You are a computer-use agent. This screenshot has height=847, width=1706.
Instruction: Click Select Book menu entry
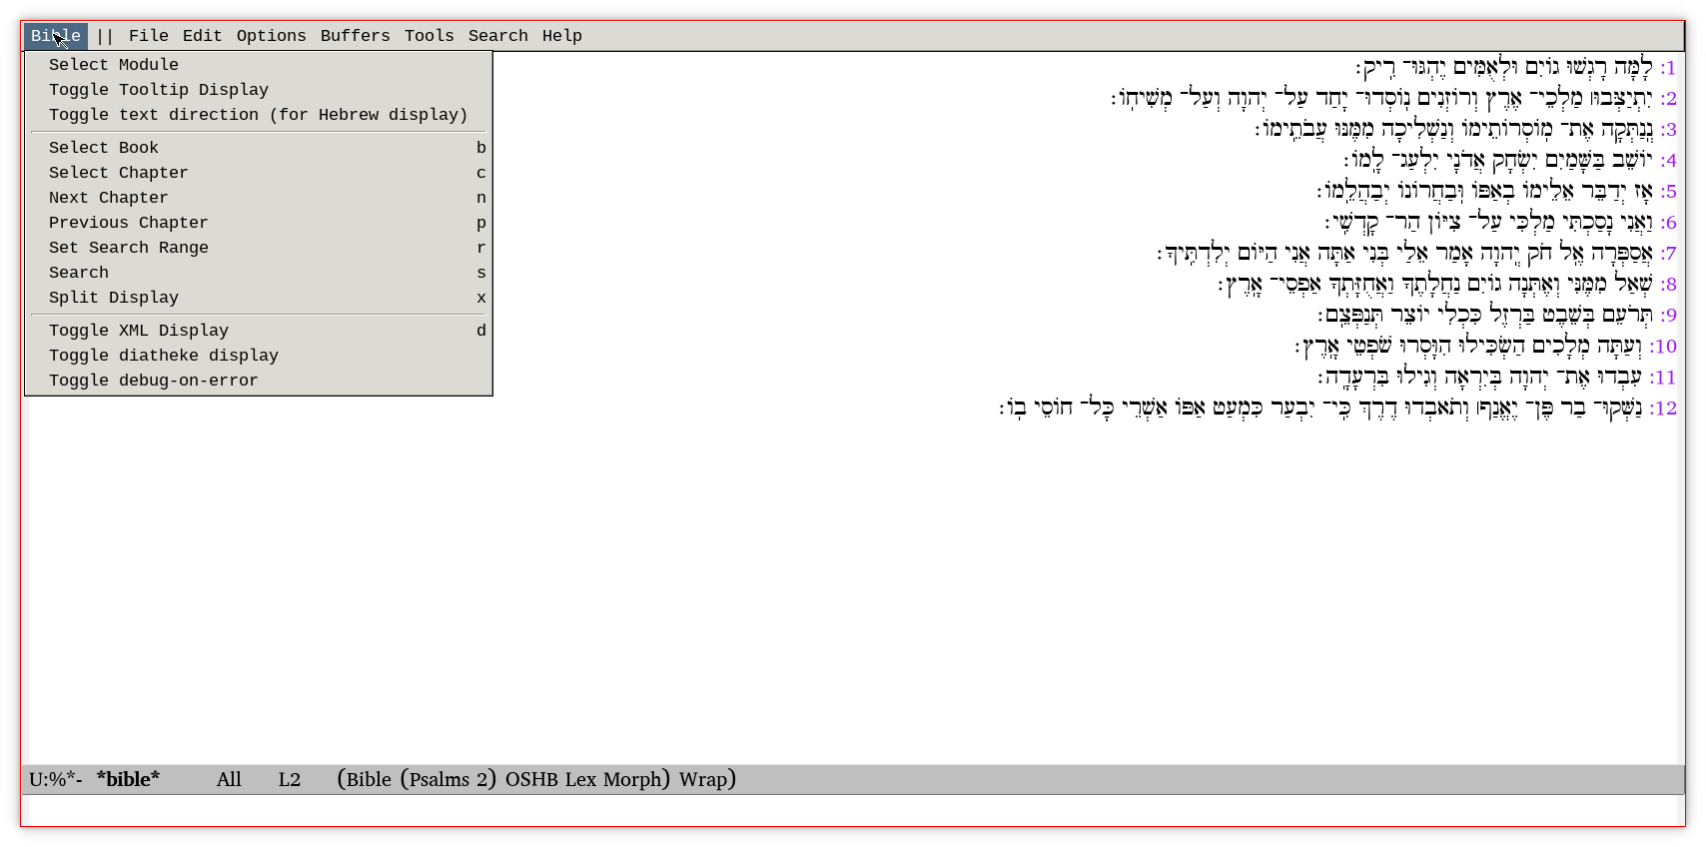pos(104,148)
